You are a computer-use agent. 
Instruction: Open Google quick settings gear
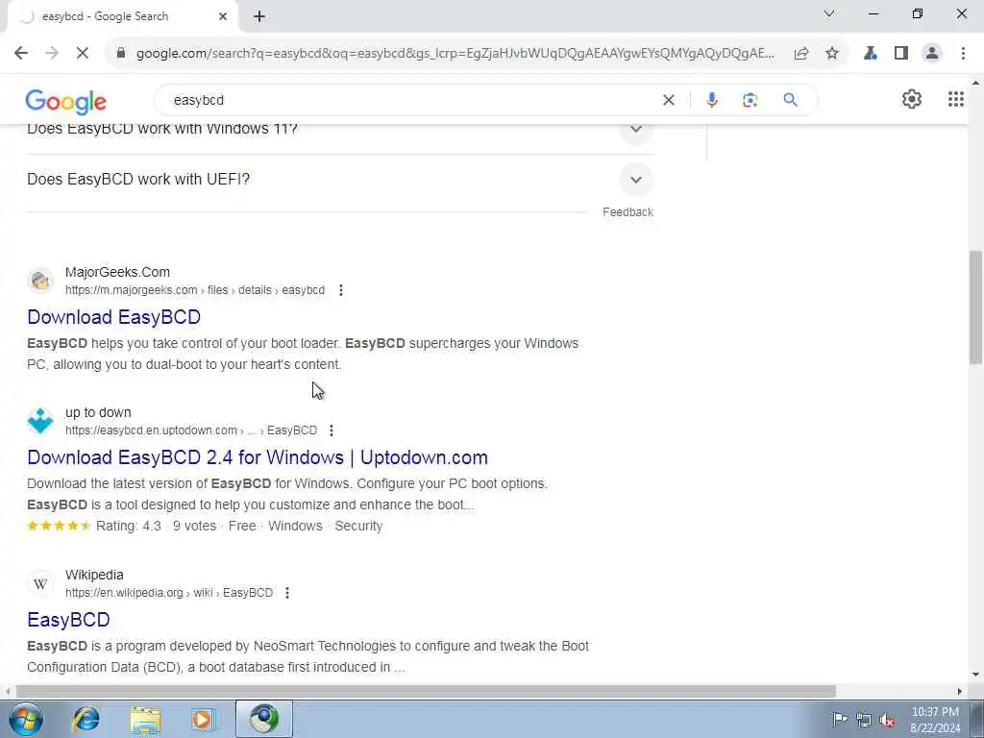coord(911,99)
